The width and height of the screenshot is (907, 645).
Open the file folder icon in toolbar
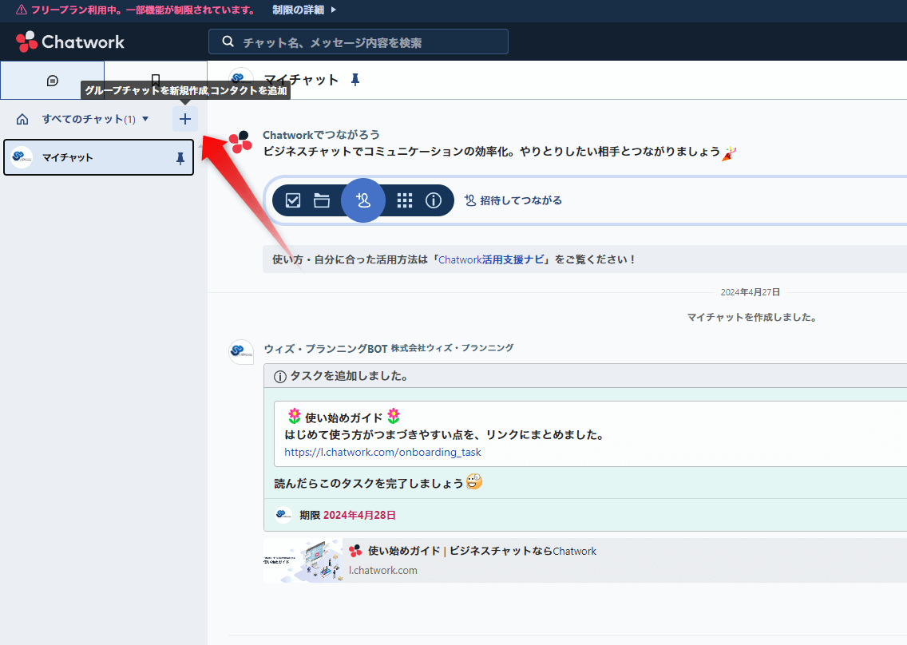(x=322, y=200)
